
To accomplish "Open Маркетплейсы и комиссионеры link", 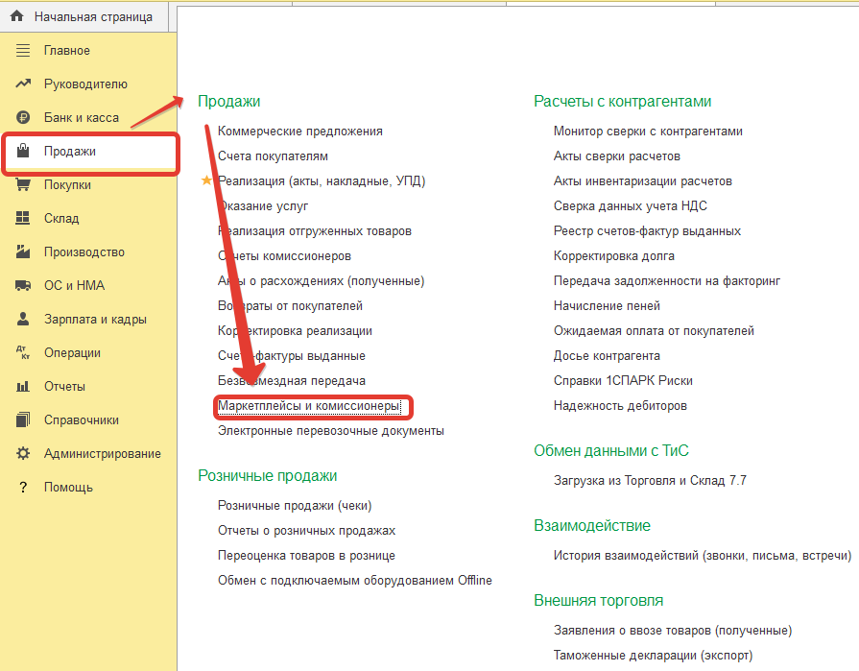I will (308, 406).
